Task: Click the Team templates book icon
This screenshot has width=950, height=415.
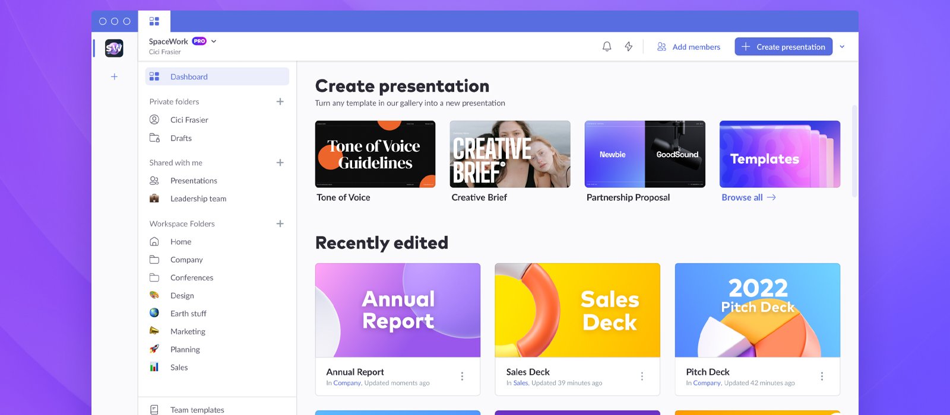Action: click(x=154, y=410)
